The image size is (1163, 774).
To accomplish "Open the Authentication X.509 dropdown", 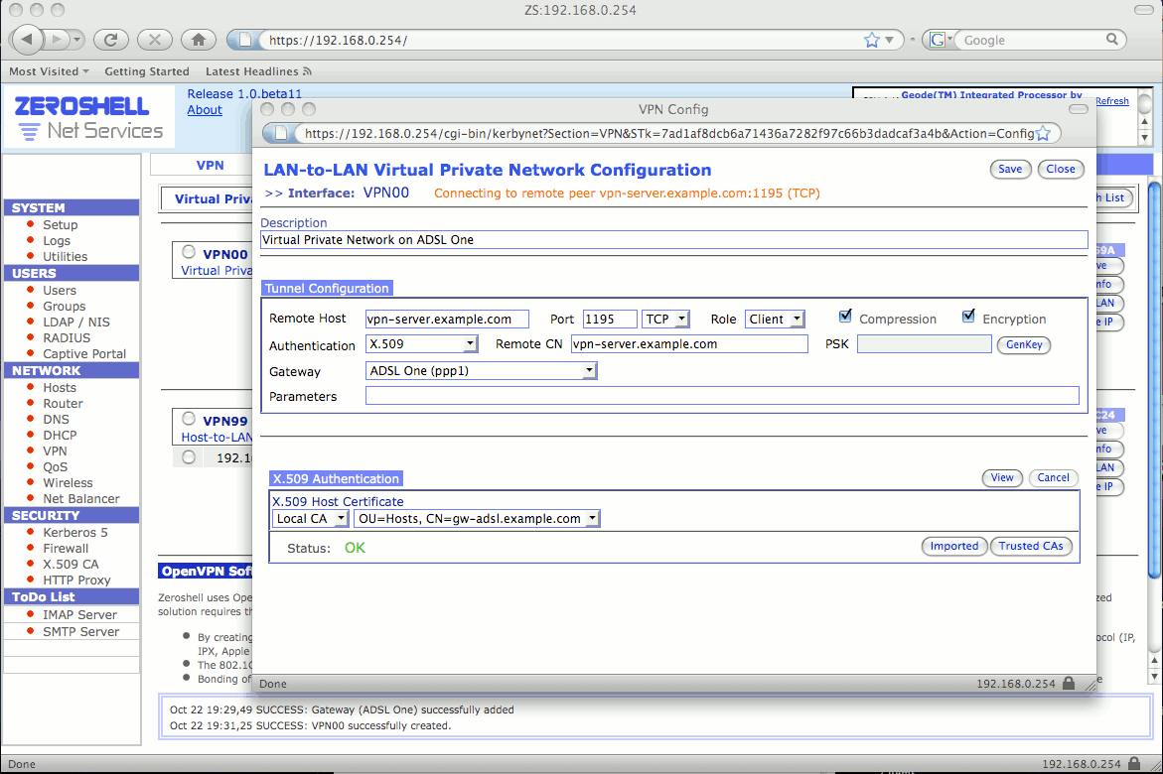I will coord(421,344).
